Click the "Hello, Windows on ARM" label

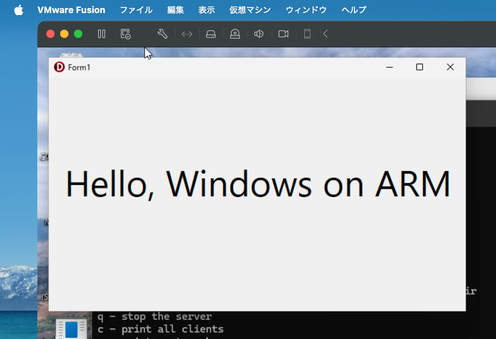click(x=258, y=185)
